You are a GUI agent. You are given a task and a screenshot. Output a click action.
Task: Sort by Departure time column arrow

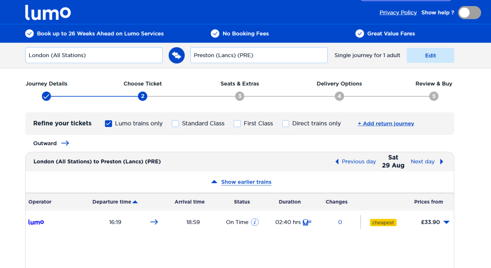pyautogui.click(x=135, y=202)
